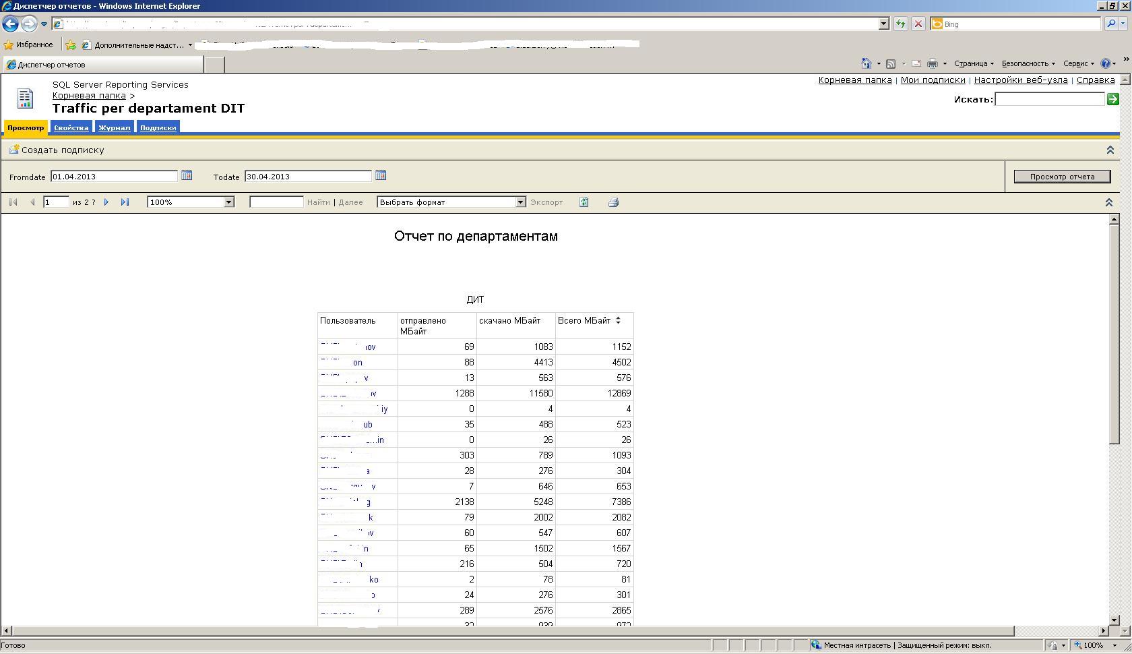Refresh the report with the refresh icon
The image size is (1132, 654).
[x=584, y=202]
